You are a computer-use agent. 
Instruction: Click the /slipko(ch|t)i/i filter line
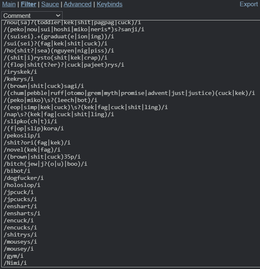coord(30,121)
